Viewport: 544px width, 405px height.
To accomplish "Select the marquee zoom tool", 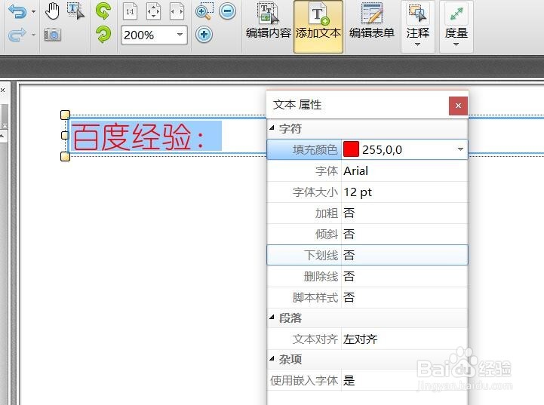I will 204,11.
